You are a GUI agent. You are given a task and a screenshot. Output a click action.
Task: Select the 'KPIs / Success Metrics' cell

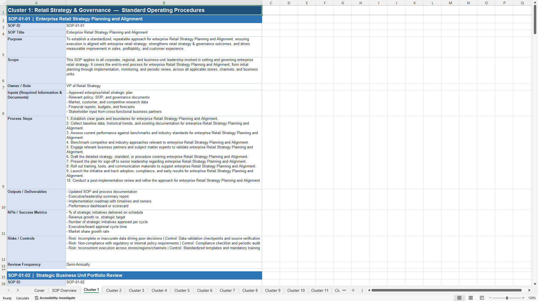[36, 223]
